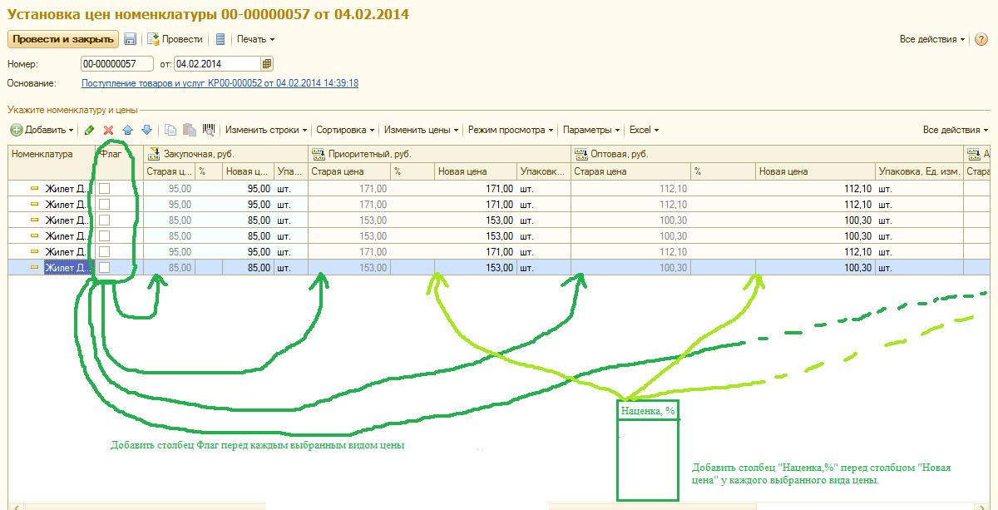Click the help question mark icon

point(981,39)
